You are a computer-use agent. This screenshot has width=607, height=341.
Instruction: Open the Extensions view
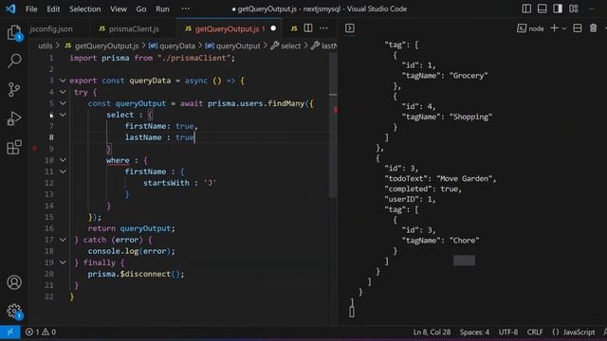14,148
